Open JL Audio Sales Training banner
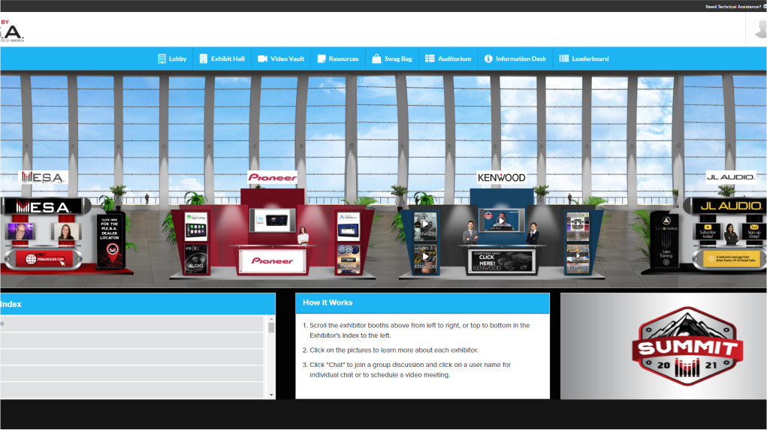Image resolution: width=767 pixels, height=430 pixels. click(666, 240)
